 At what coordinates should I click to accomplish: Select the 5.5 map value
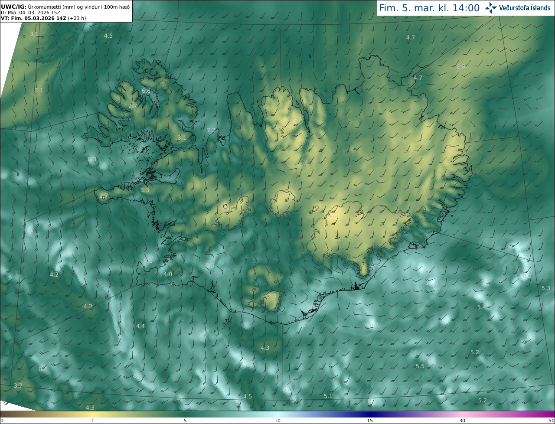[x=420, y=366]
